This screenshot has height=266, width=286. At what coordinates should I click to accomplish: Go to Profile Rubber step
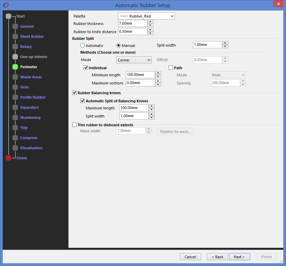click(33, 97)
